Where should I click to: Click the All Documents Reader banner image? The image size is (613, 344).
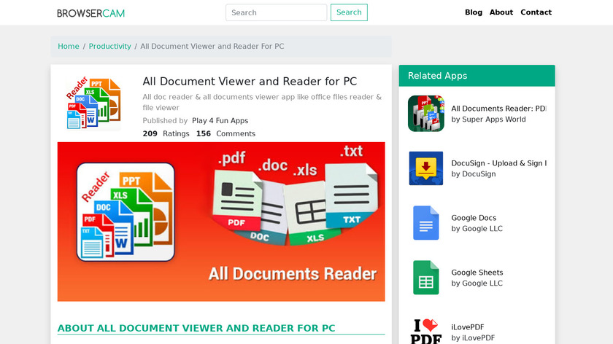[221, 222]
